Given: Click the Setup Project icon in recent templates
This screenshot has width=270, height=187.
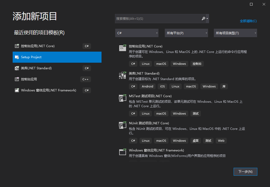Looking at the screenshot, I should click(17, 57).
